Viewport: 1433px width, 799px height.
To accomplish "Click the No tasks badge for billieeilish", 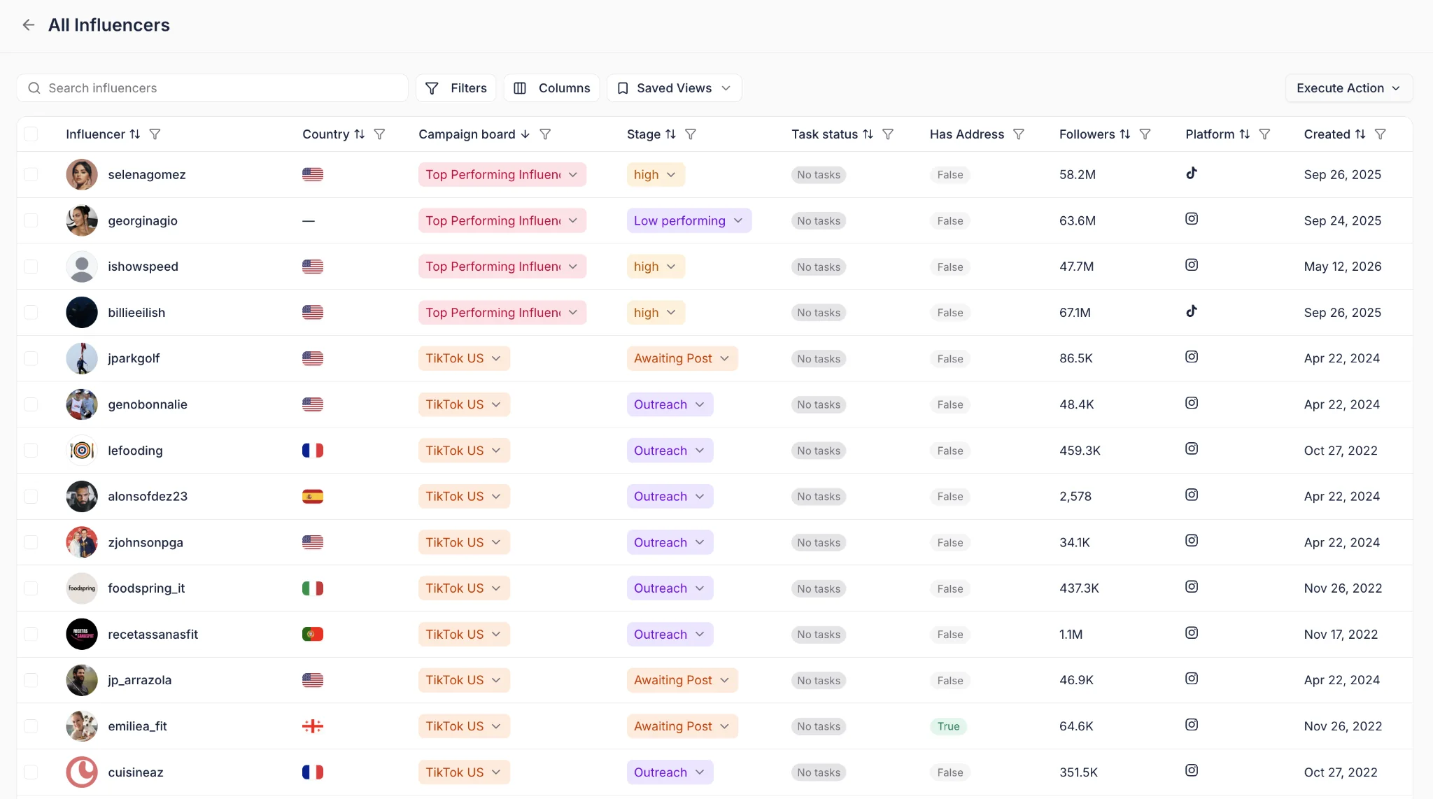I will click(x=819, y=313).
